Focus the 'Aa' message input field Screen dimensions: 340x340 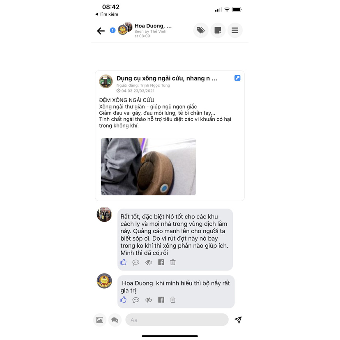(177, 319)
